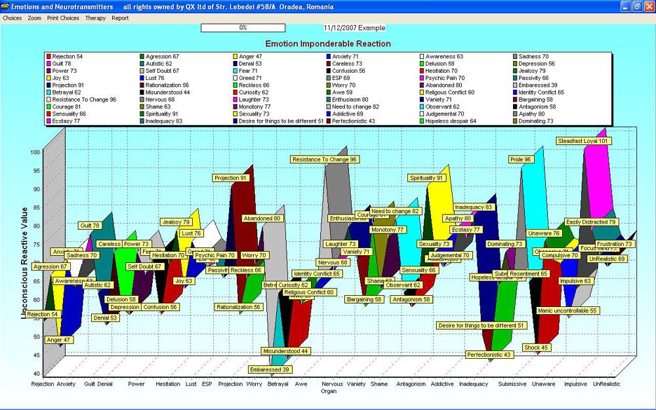Open the Report menu
656x410 pixels.
point(120,18)
